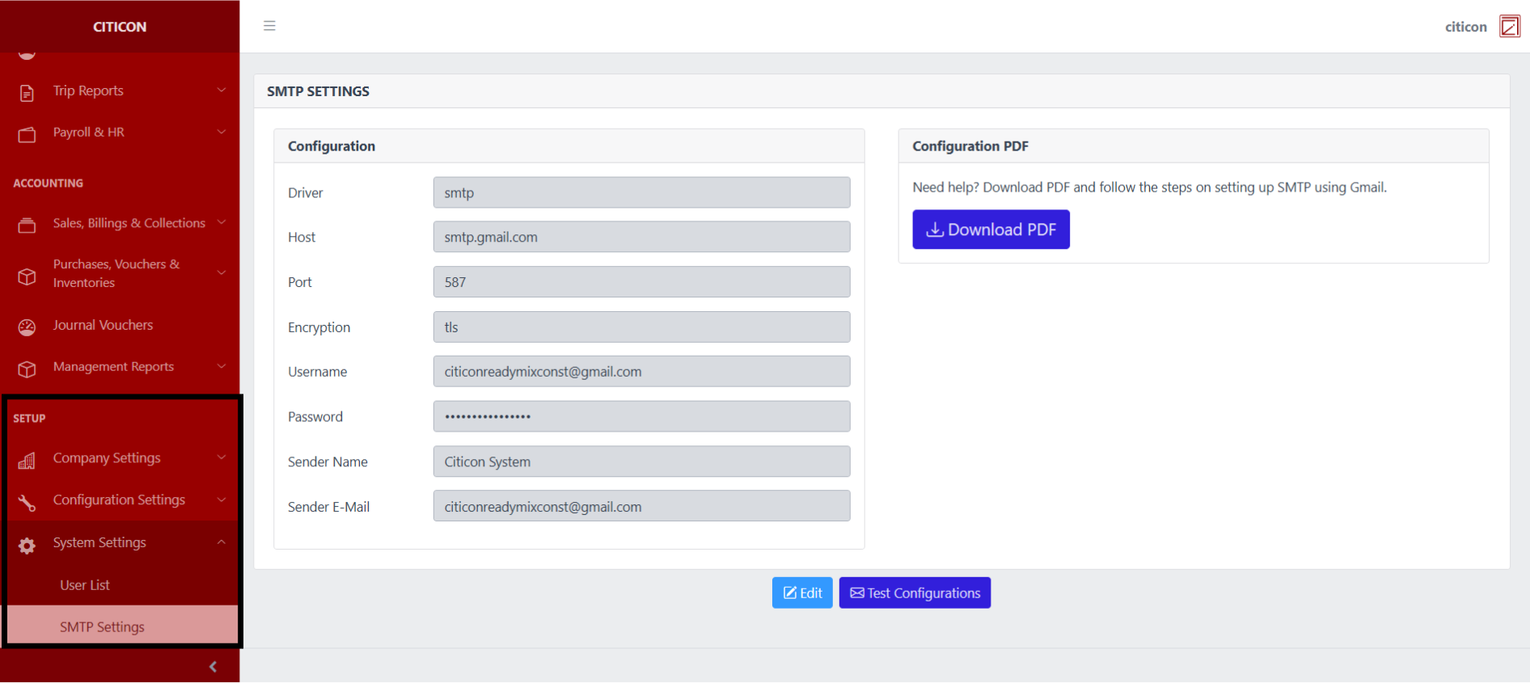This screenshot has width=1530, height=683.
Task: Click the Management Reports box icon
Action: tap(27, 369)
